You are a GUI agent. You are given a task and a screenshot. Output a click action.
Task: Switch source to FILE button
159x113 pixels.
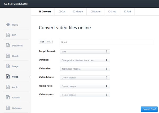click(x=42, y=42)
